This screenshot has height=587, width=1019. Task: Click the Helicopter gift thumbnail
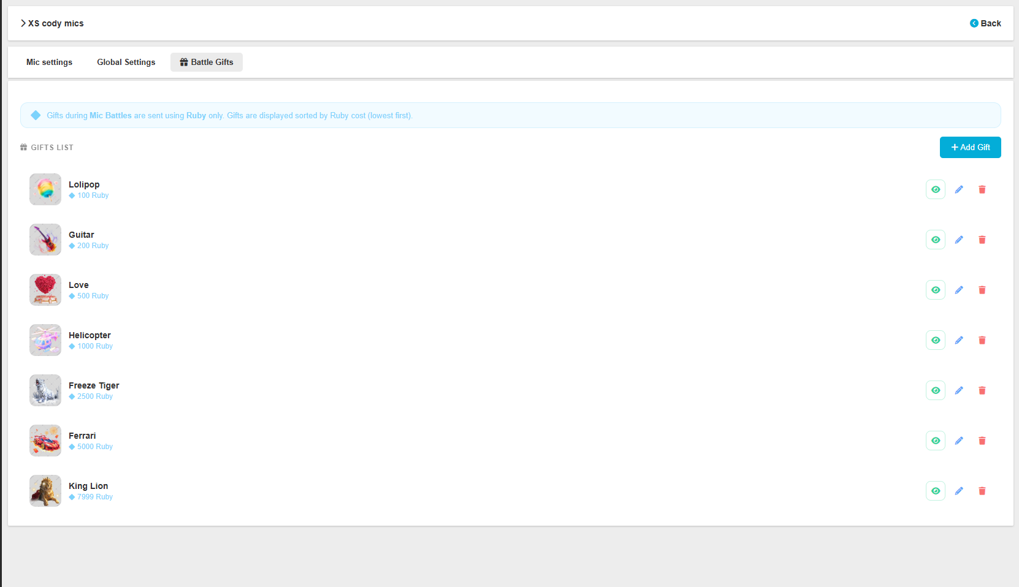coord(45,340)
